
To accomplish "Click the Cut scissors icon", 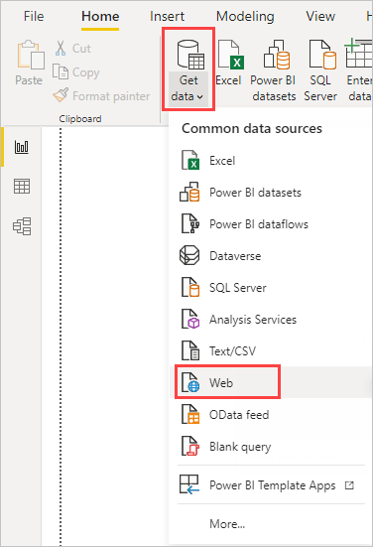I will (x=61, y=48).
